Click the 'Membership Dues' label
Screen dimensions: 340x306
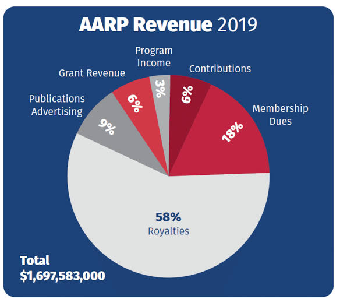[x=280, y=115]
